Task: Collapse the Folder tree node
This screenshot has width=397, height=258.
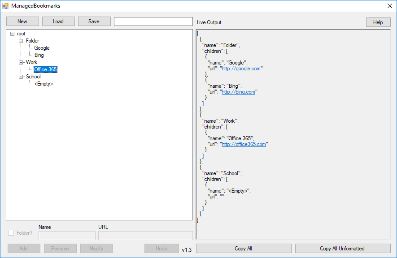Action: point(21,41)
